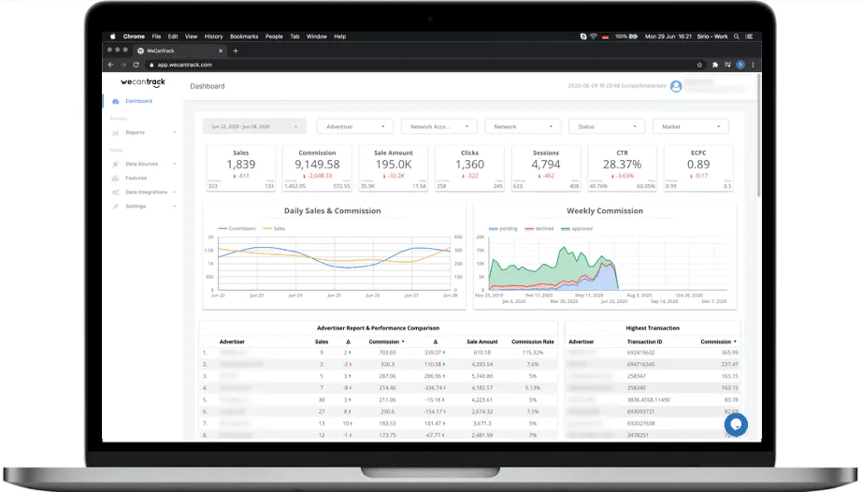This screenshot has height=492, width=862.
Task: Click the Sales 1,839 card
Action: point(241,168)
